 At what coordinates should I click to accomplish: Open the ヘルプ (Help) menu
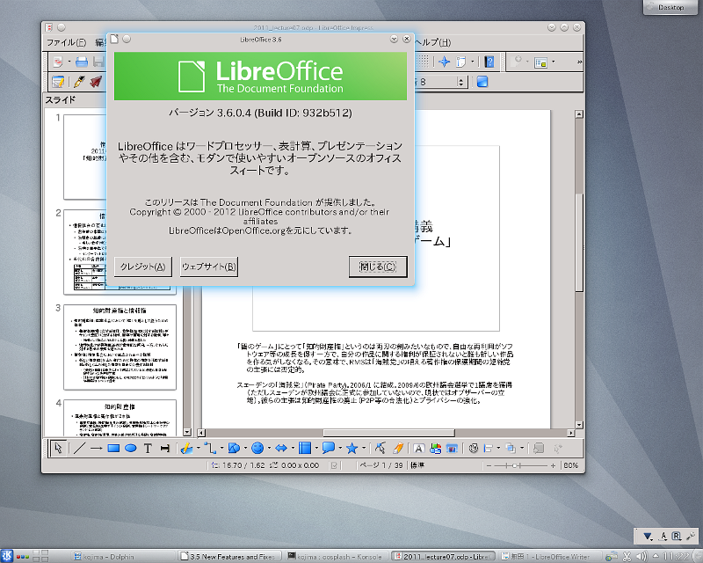[432, 42]
